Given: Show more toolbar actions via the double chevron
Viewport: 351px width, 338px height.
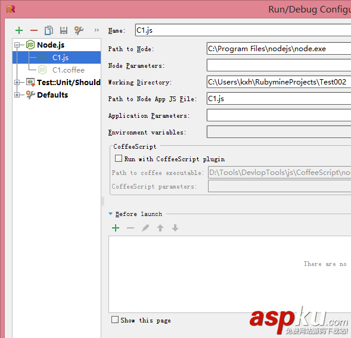Looking at the screenshot, I should tap(97, 30).
